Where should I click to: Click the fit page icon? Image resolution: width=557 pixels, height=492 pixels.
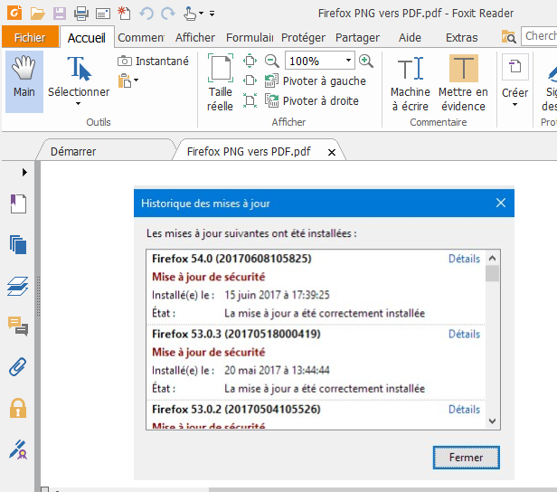click(x=250, y=61)
